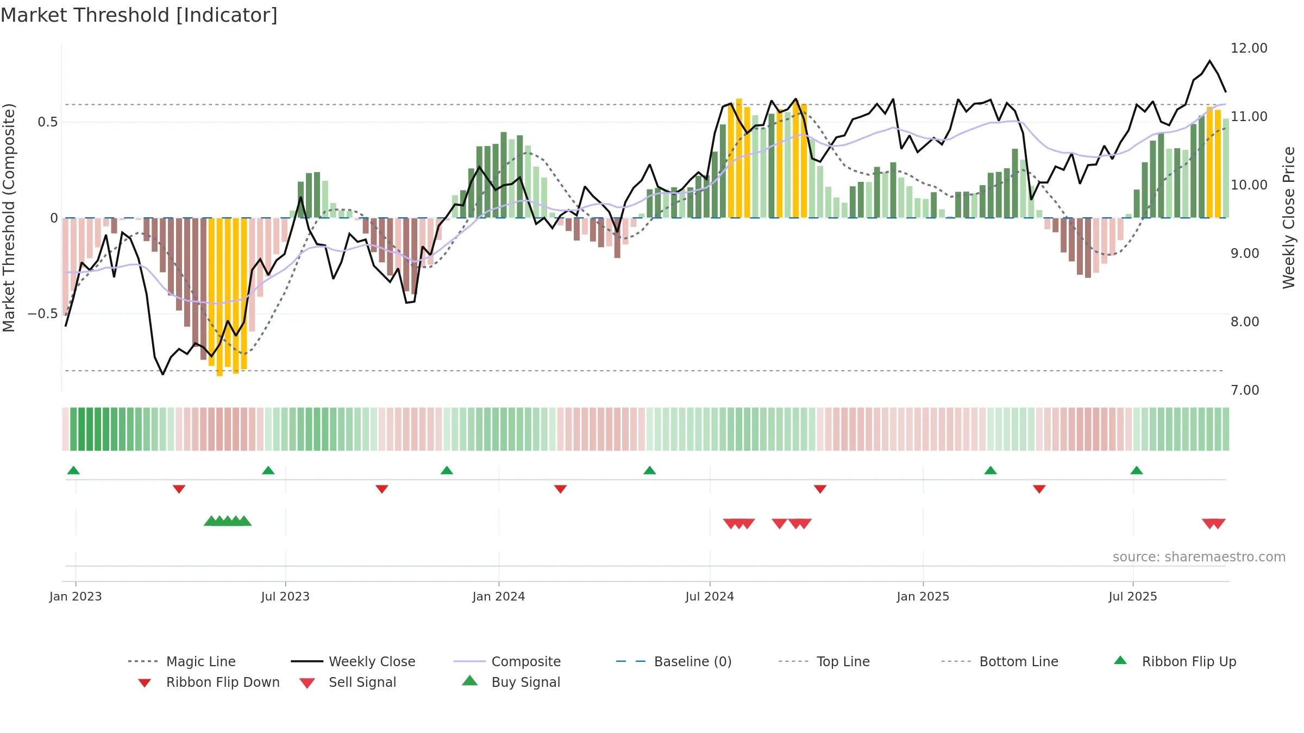Toggle the Buy Signal legend entry
This screenshot has height=733, width=1304.
point(511,682)
